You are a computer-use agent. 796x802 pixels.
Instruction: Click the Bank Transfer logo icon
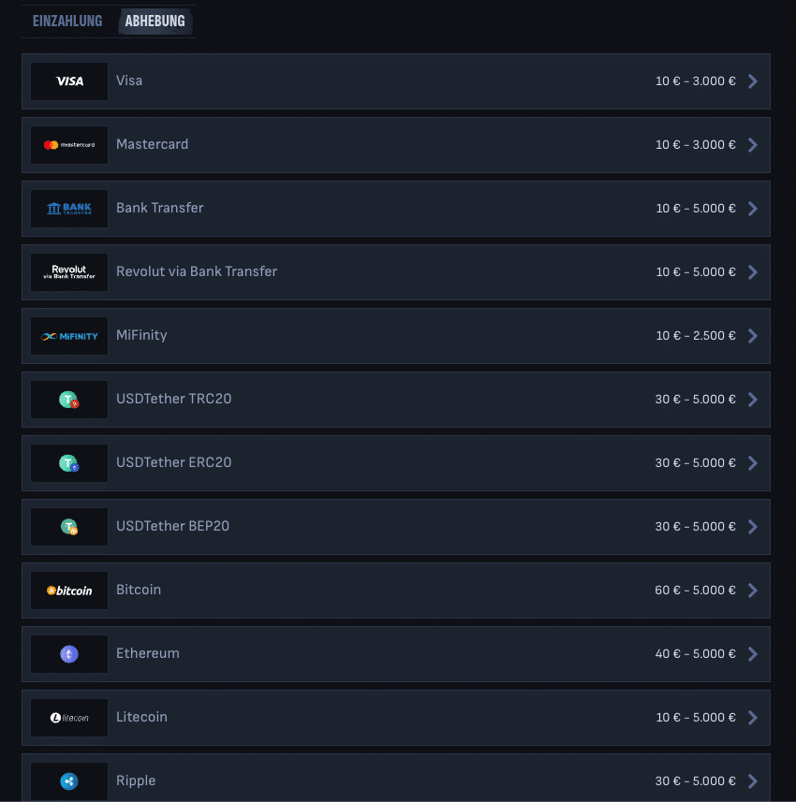click(x=69, y=209)
